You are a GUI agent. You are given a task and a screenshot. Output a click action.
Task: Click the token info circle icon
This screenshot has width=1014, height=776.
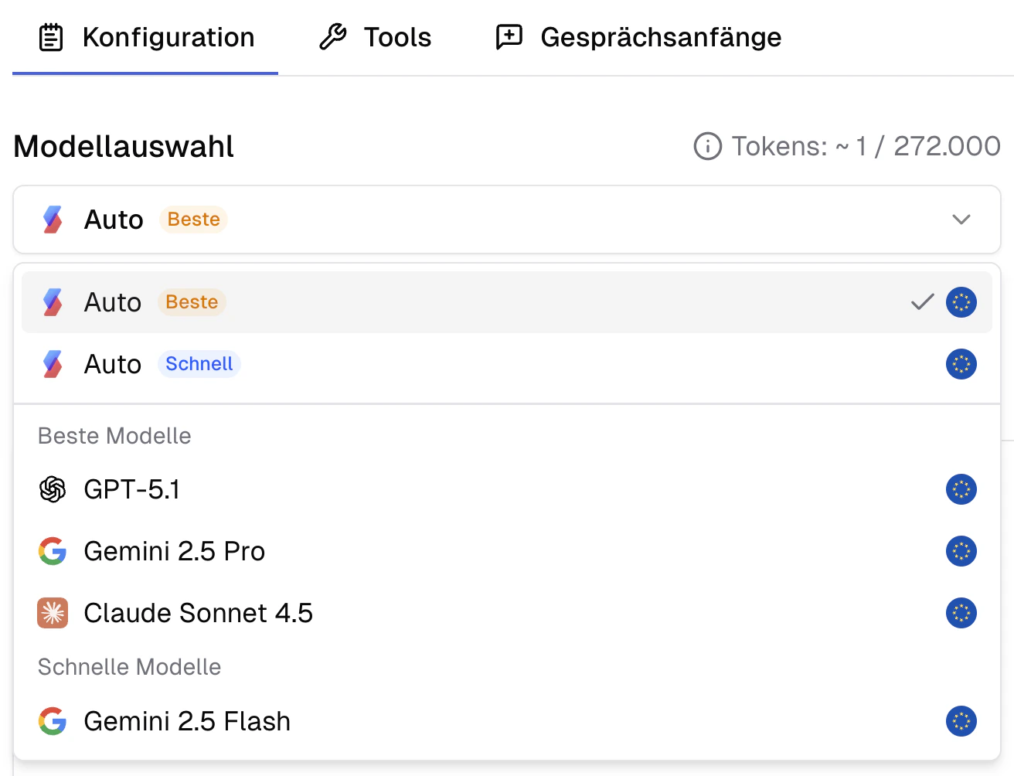point(707,146)
